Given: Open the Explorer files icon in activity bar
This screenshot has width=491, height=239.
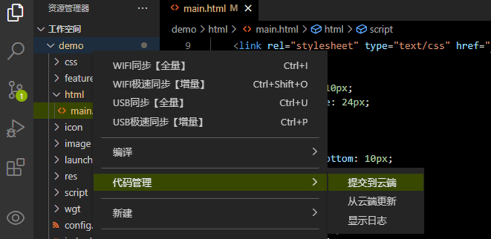Looking at the screenshot, I should point(15,12).
